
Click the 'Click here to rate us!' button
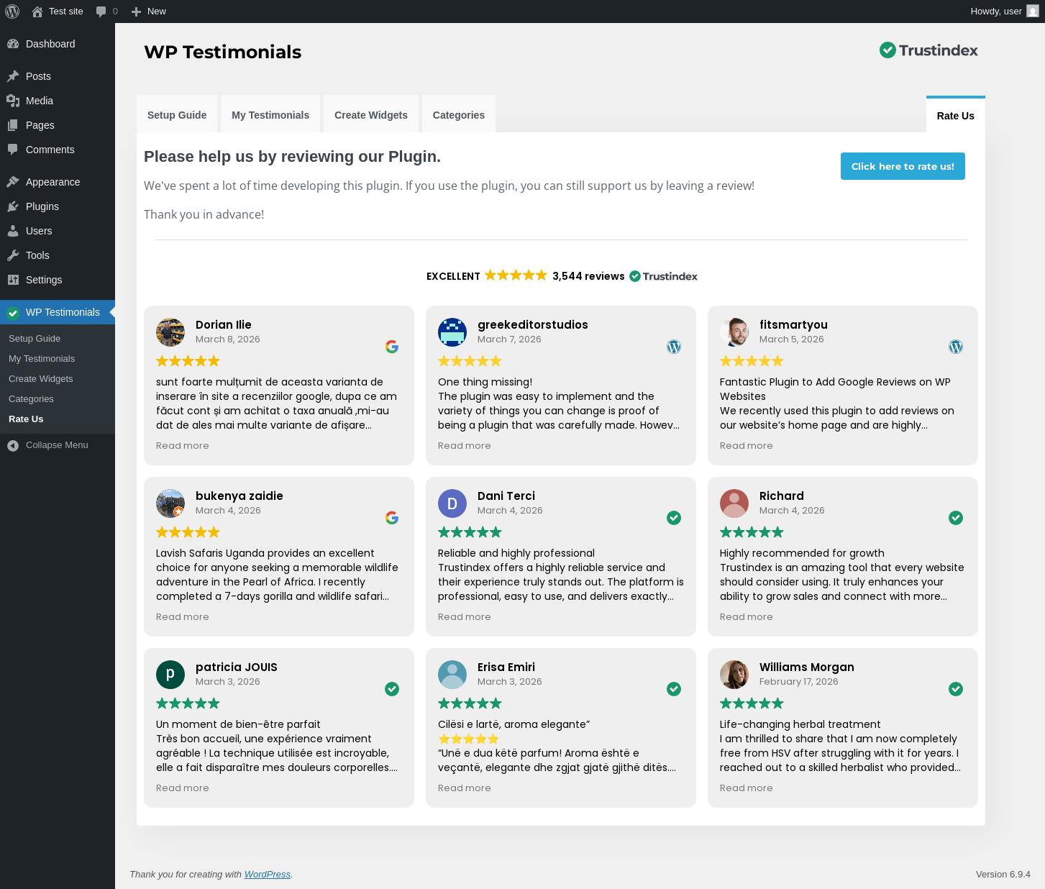(x=903, y=166)
